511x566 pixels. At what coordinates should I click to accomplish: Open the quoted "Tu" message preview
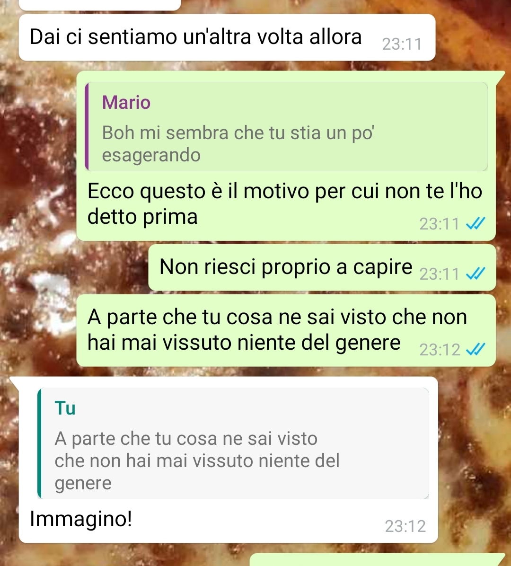pyautogui.click(x=233, y=443)
